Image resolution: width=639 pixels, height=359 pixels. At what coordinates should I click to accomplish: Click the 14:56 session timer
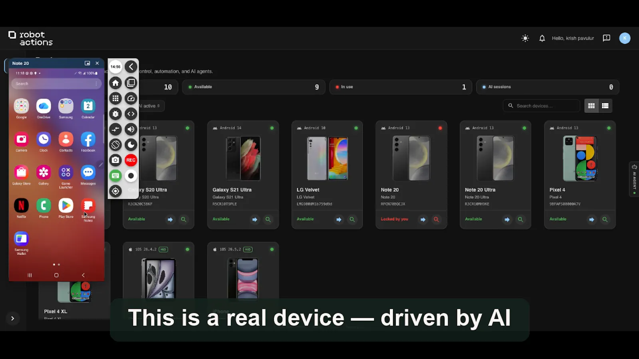(115, 67)
